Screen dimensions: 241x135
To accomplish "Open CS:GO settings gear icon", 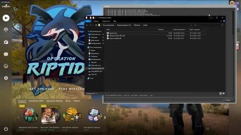I will (x=6, y=78).
